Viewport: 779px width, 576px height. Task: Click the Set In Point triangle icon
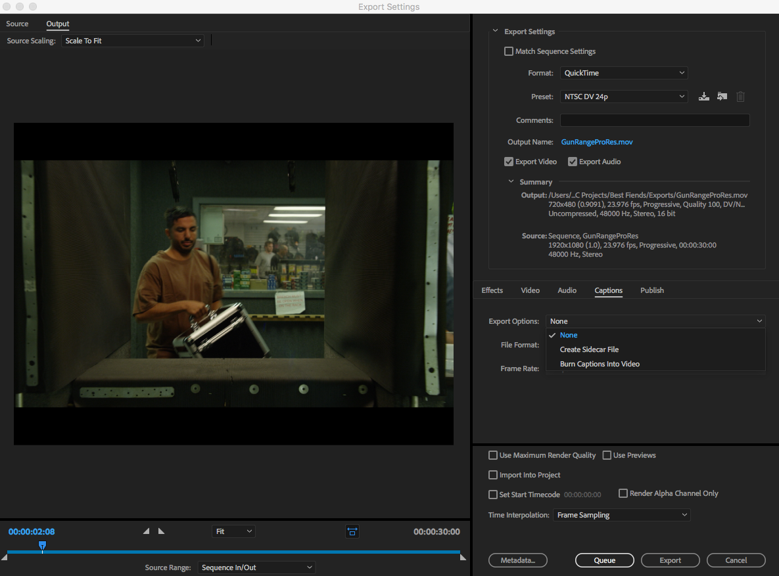(146, 531)
